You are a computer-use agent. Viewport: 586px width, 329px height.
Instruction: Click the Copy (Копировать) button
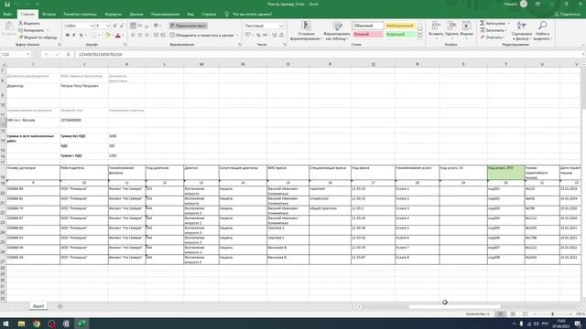pos(31,30)
